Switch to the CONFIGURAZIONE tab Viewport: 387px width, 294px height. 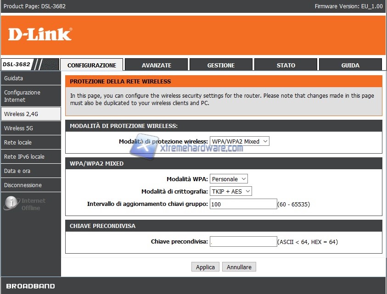pos(92,65)
